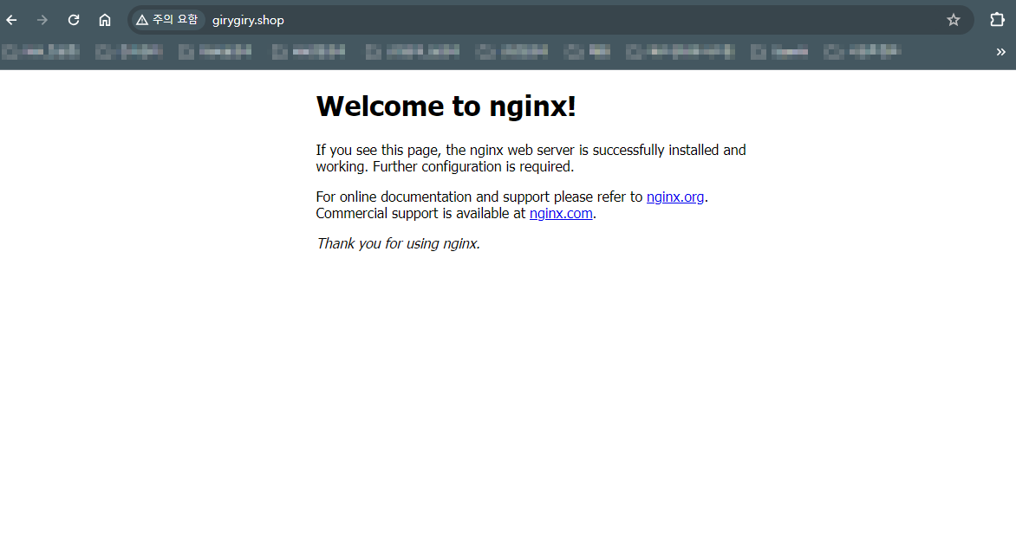
Task: Open the nginx.org documentation link
Action: coord(675,197)
